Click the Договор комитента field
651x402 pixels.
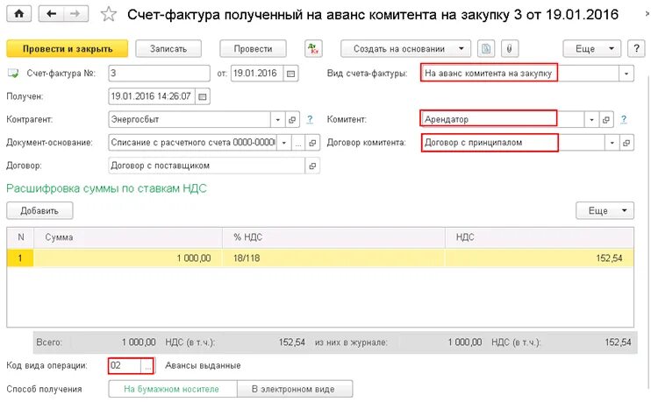[512, 143]
